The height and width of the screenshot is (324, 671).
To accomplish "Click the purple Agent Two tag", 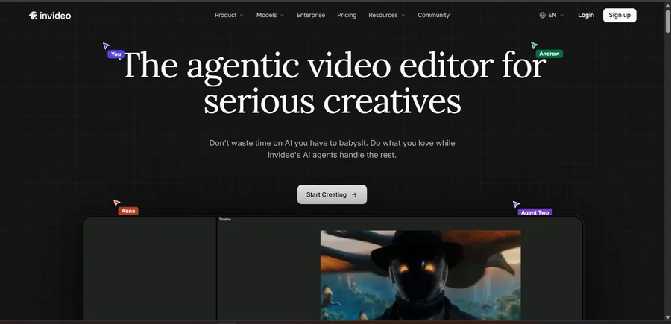I will click(x=535, y=212).
